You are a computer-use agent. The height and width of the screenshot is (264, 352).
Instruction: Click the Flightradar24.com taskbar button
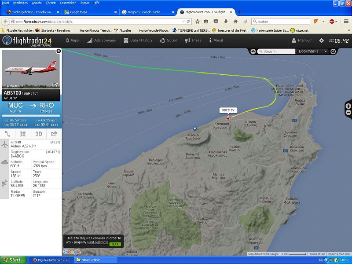tap(51, 260)
